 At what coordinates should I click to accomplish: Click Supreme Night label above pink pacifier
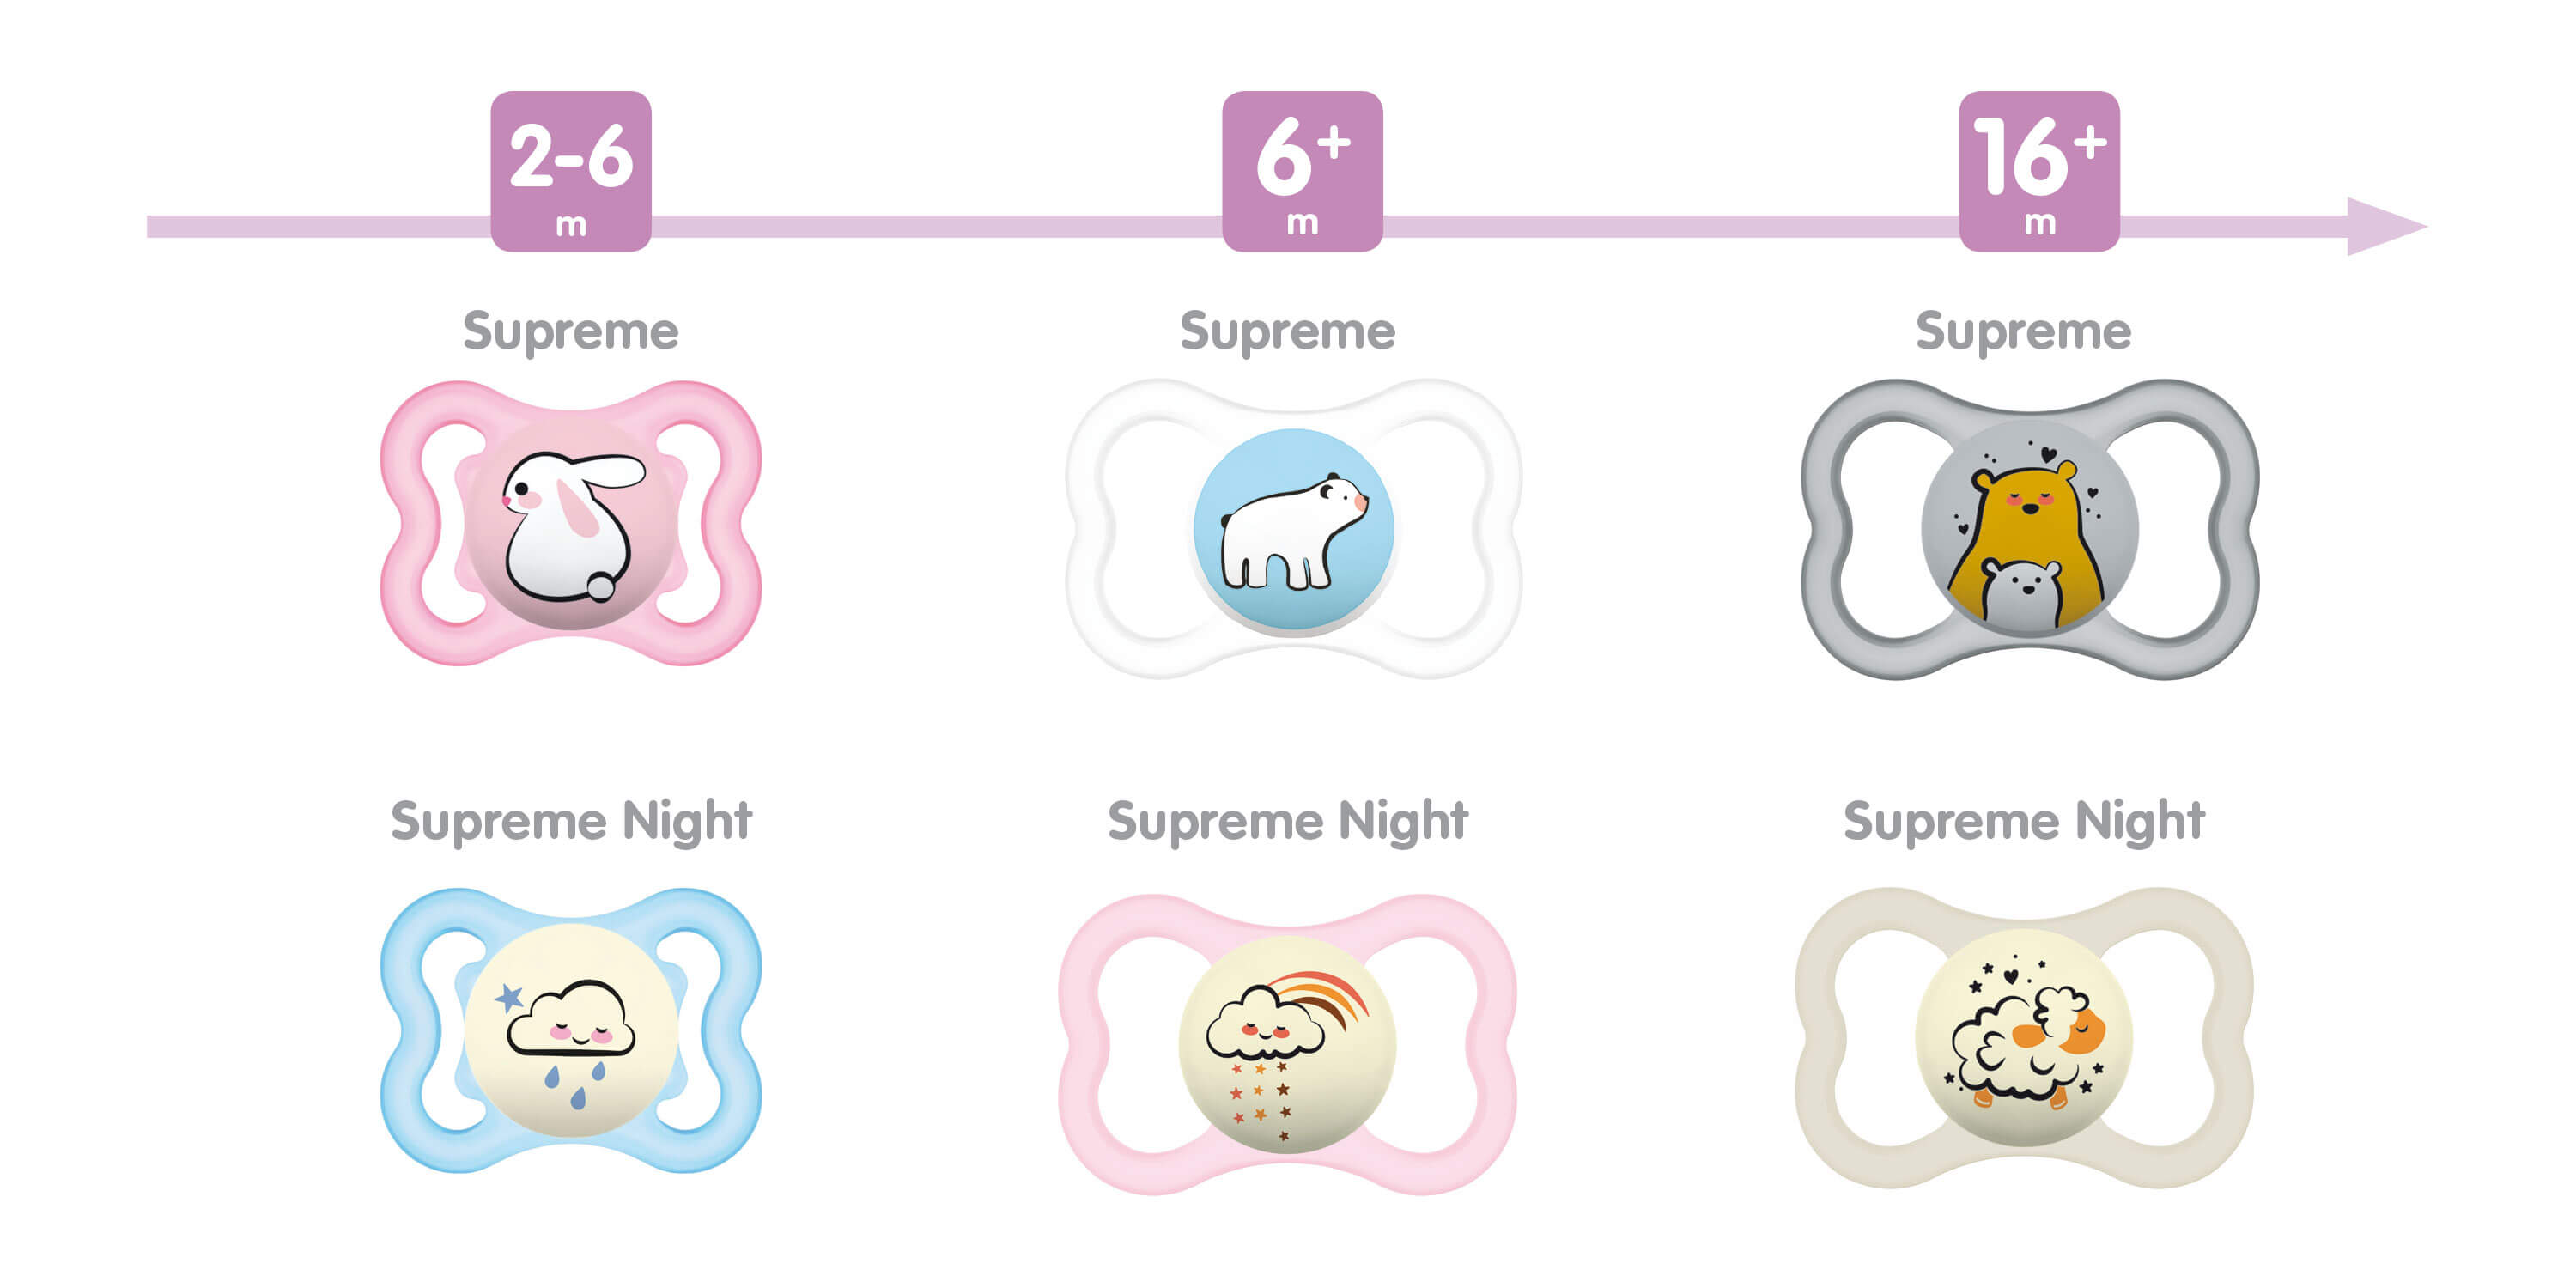(1287, 822)
